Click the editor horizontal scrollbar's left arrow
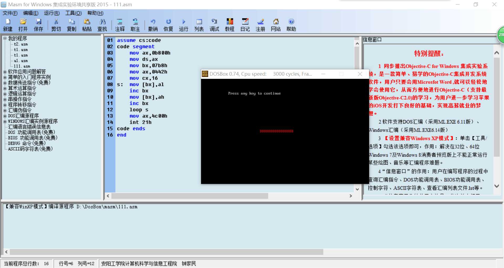 click(108, 196)
